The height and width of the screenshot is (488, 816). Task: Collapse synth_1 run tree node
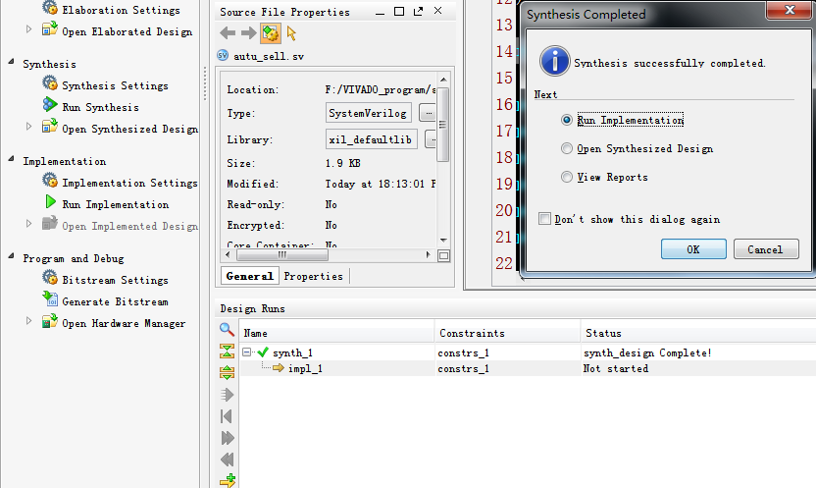tap(247, 352)
